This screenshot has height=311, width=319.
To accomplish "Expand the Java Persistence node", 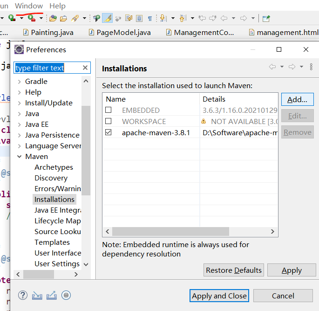I will pyautogui.click(x=20, y=135).
